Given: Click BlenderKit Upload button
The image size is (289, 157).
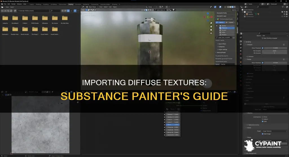Looking at the screenshot, I should [x=230, y=22].
